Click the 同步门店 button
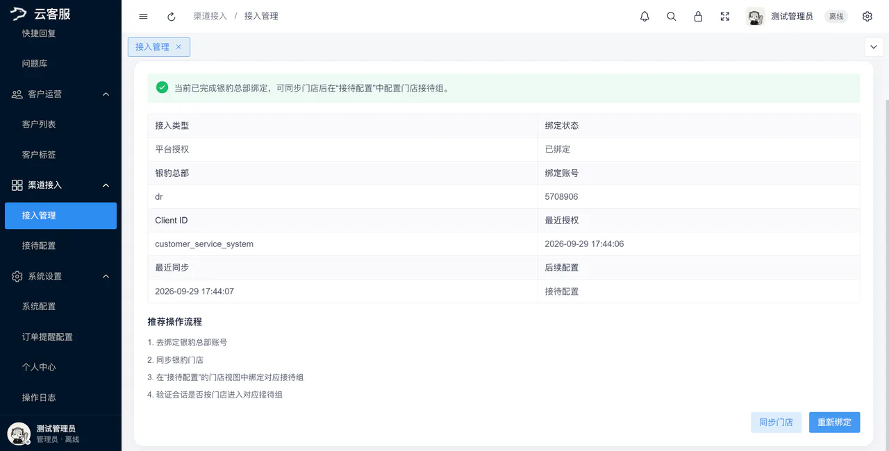 coord(776,423)
